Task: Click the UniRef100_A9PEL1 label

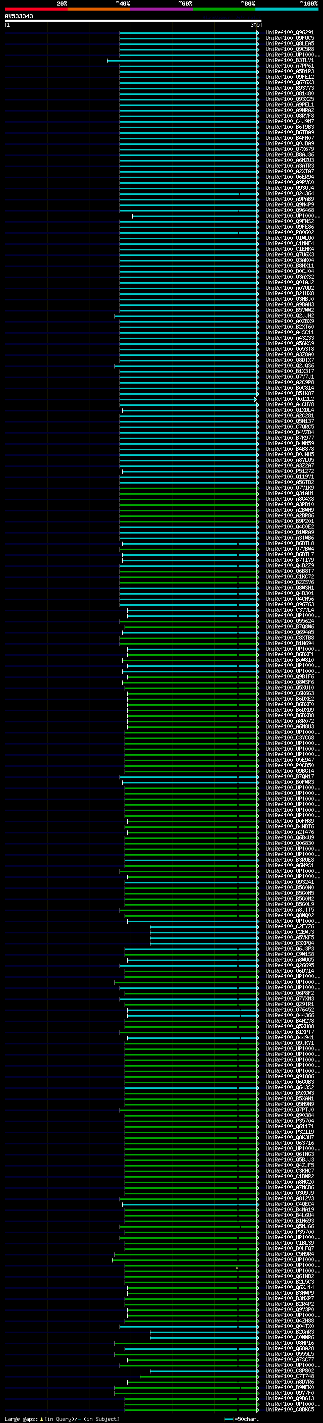Action: click(x=289, y=104)
